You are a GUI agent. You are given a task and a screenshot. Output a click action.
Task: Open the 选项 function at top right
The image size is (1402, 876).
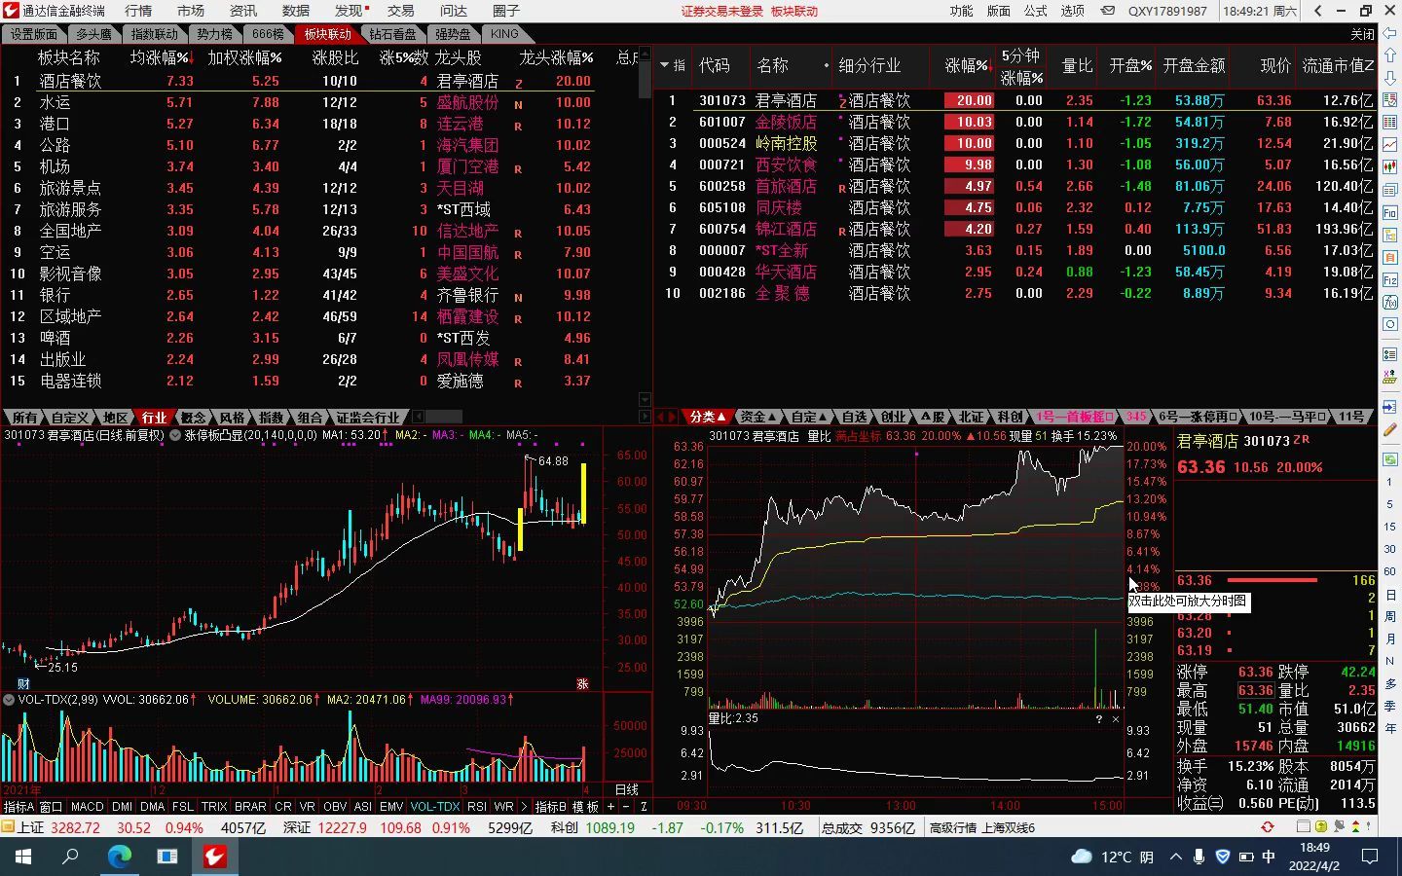(x=1073, y=11)
